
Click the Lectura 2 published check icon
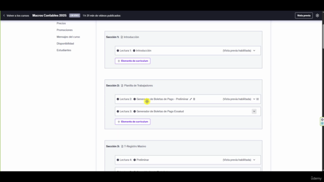pos(118,99)
